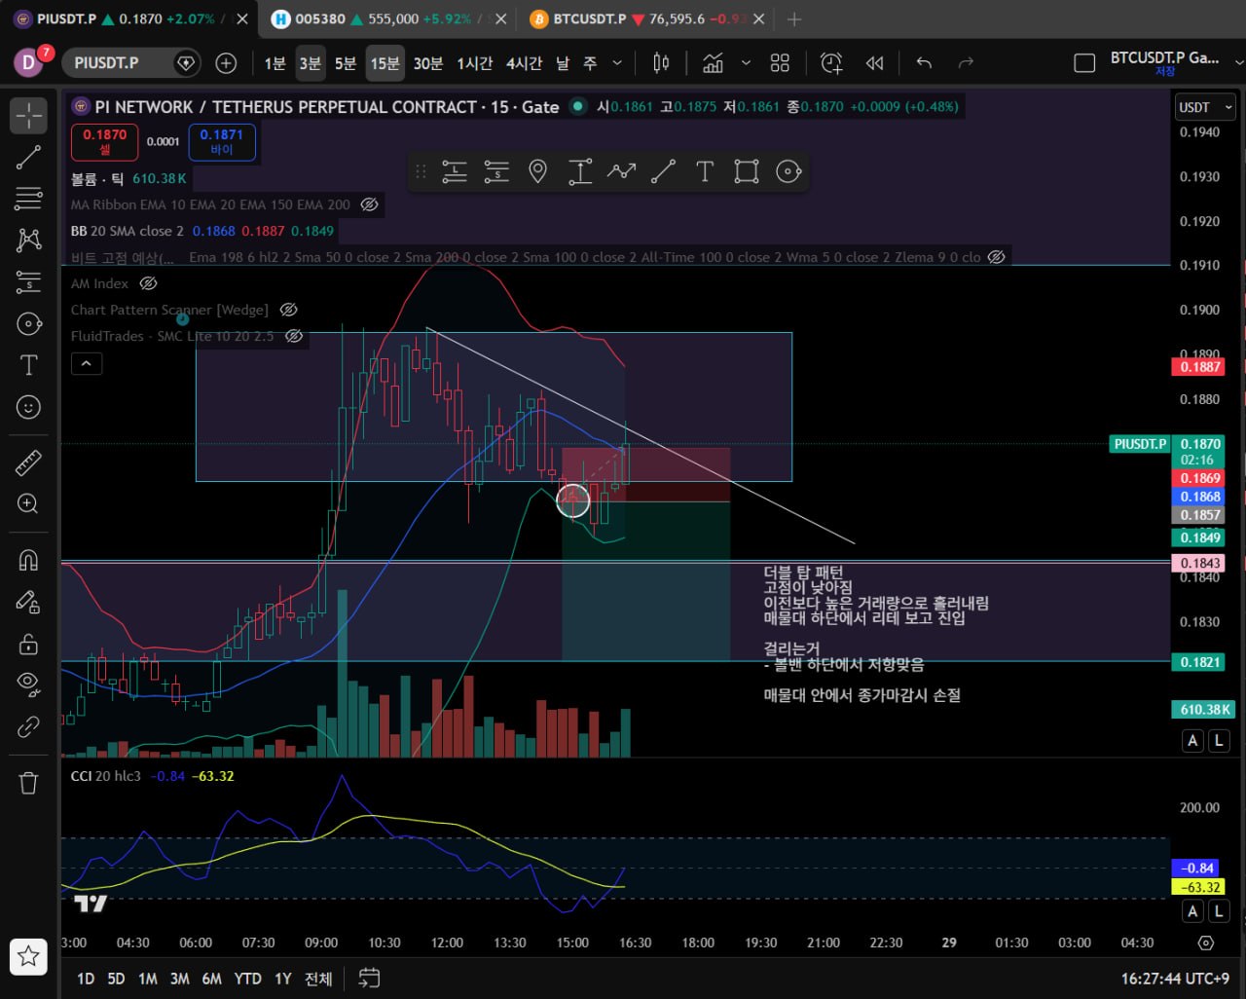Open the indicators dialog
The width and height of the screenshot is (1246, 999).
pyautogui.click(x=714, y=63)
